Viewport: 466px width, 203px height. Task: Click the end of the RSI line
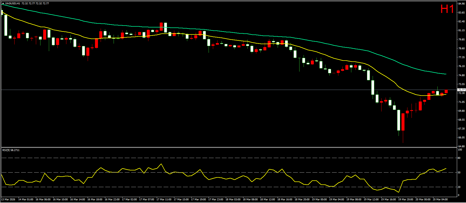[446, 169]
